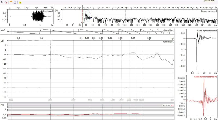This screenshot has width=218, height=120.
Task: Click the Impulse response plot label
Action: [209, 11]
